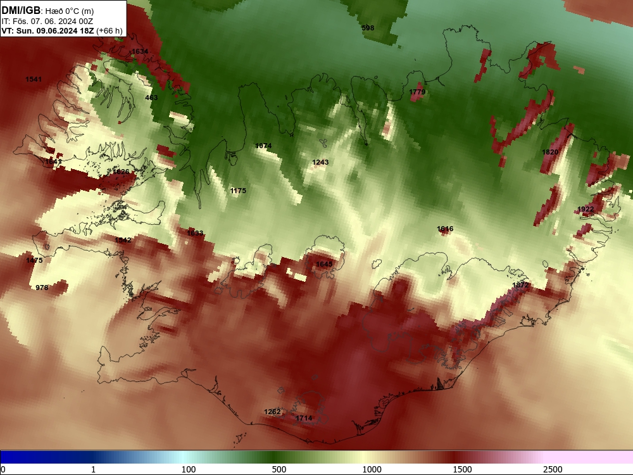This screenshot has height=475, width=633.
Task: Click the map value label 1872
Action: (520, 285)
